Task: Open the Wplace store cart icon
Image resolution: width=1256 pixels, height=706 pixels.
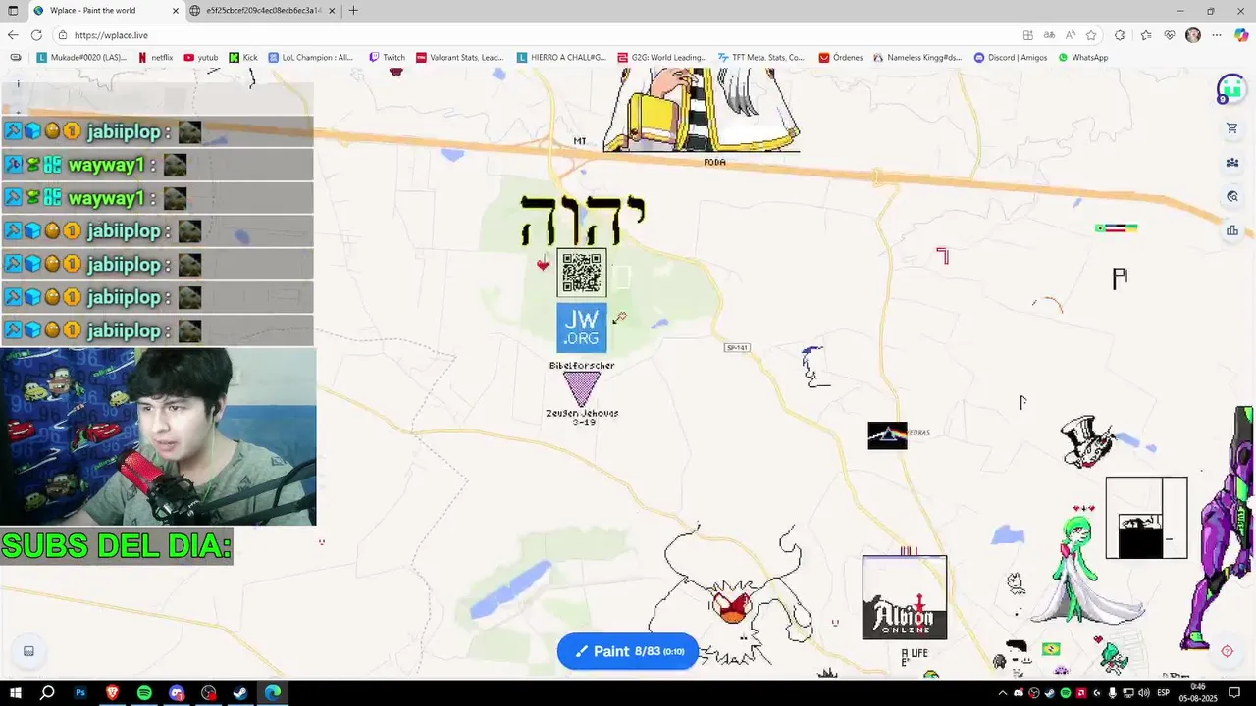Action: 1232,128
